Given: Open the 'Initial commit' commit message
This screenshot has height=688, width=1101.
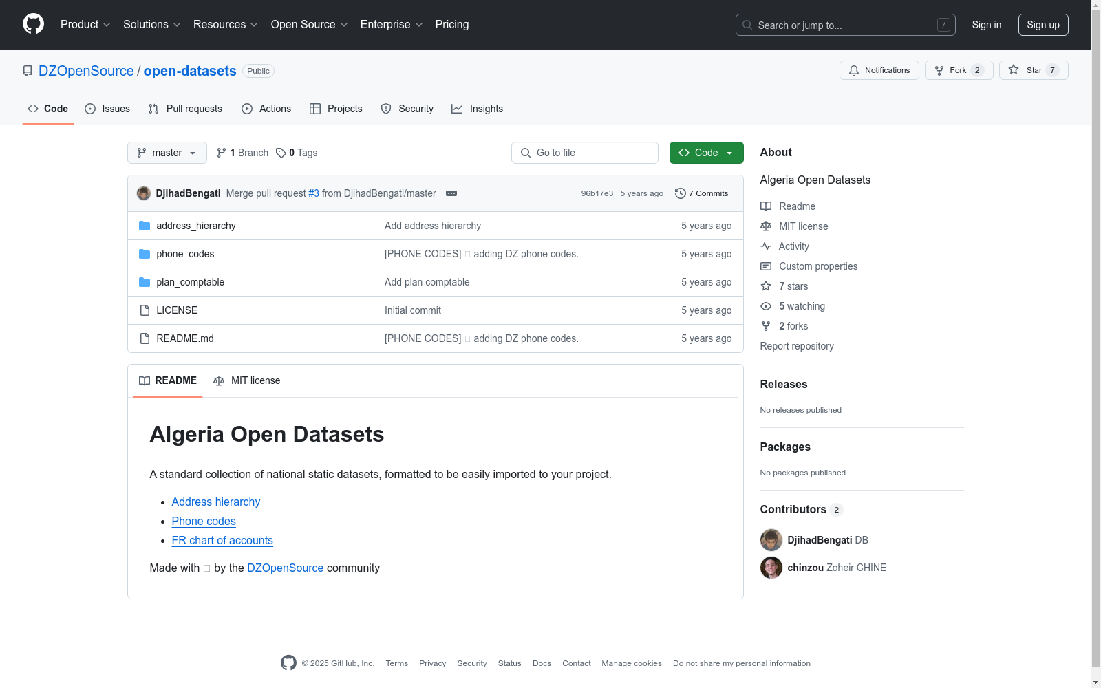Looking at the screenshot, I should [413, 310].
